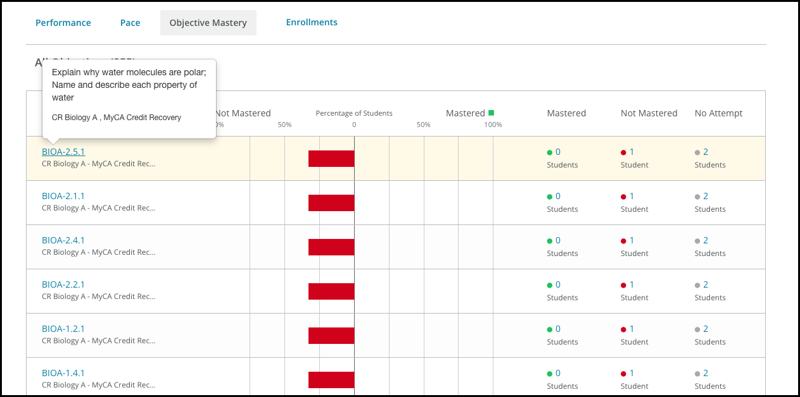Image resolution: width=800 pixels, height=397 pixels.
Task: Click the Not Mastered column header
Action: click(x=649, y=113)
